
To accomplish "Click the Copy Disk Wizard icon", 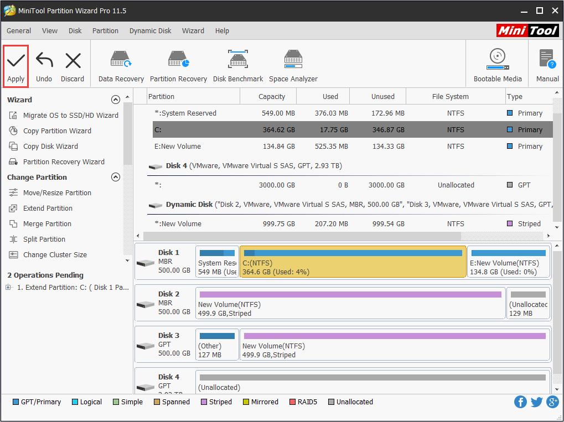I will click(13, 147).
